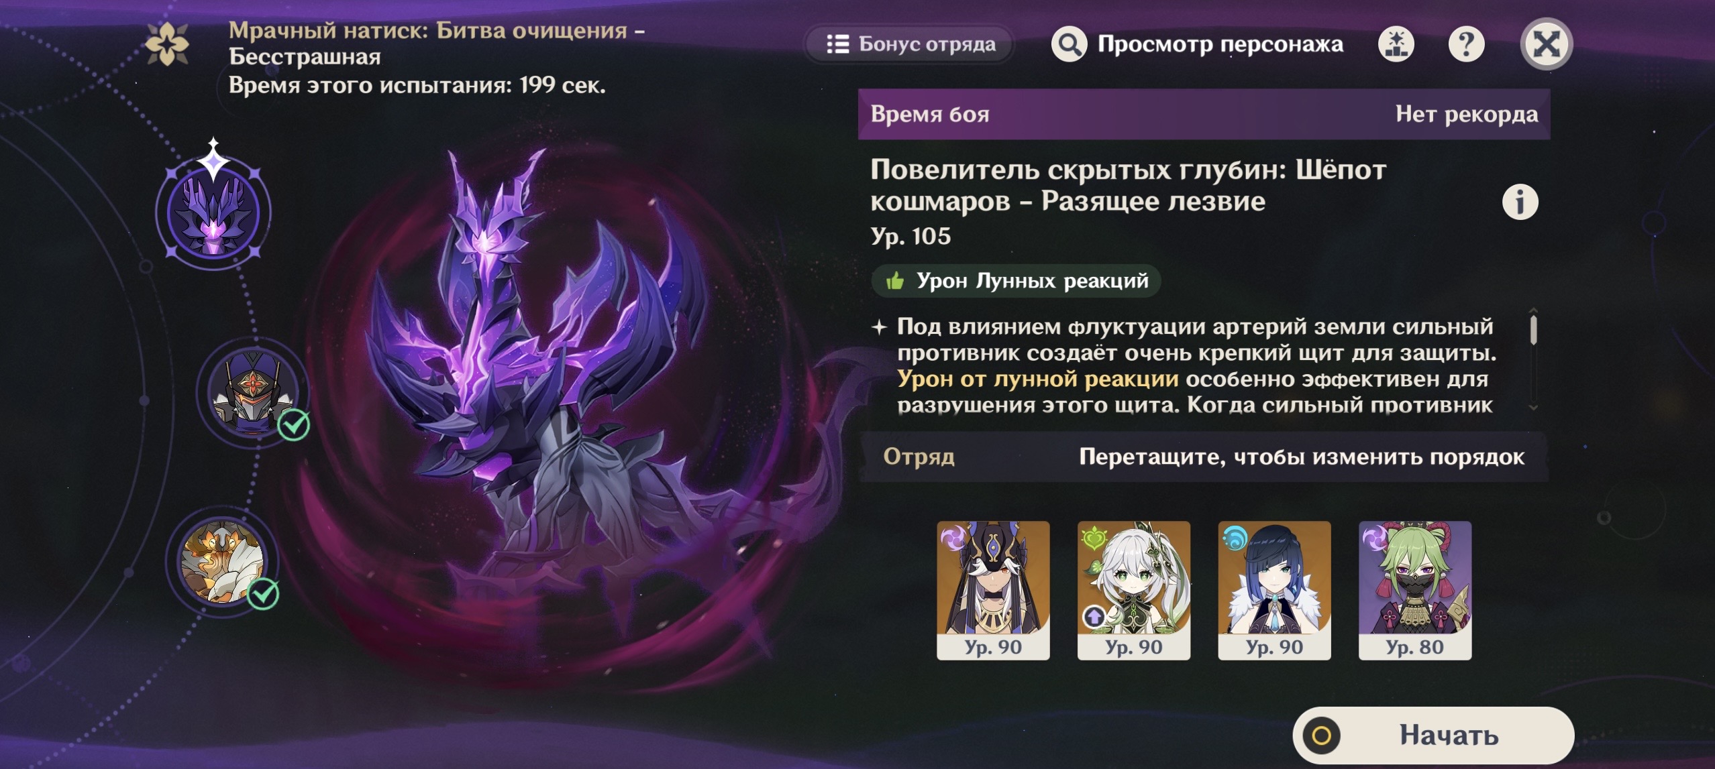Select the purple dragon boss stage icon

click(x=213, y=213)
